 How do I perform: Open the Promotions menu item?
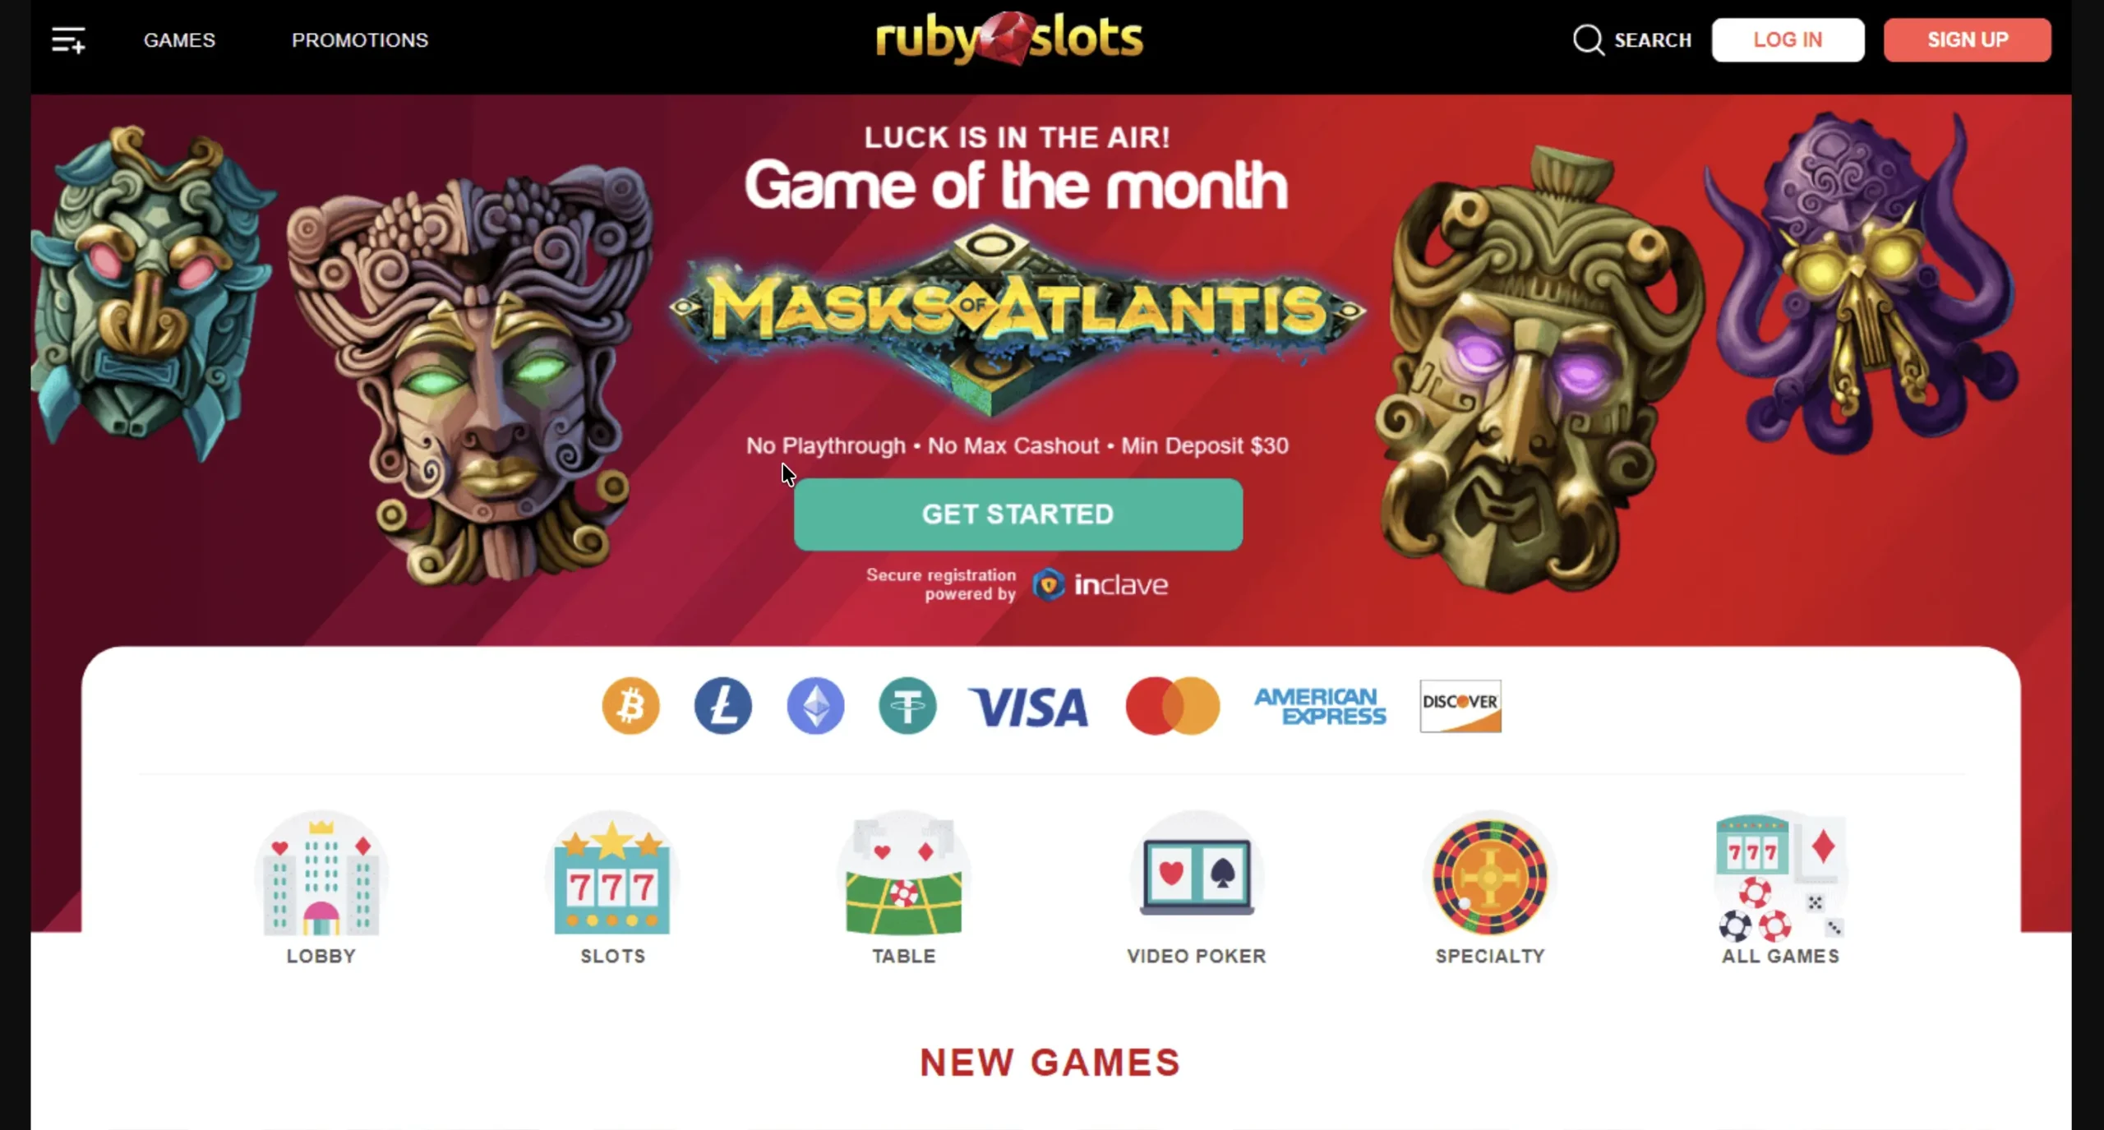(360, 40)
